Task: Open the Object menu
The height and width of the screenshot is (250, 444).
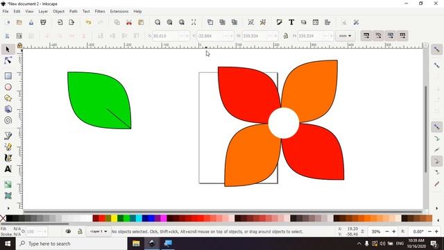Action: pos(58,11)
